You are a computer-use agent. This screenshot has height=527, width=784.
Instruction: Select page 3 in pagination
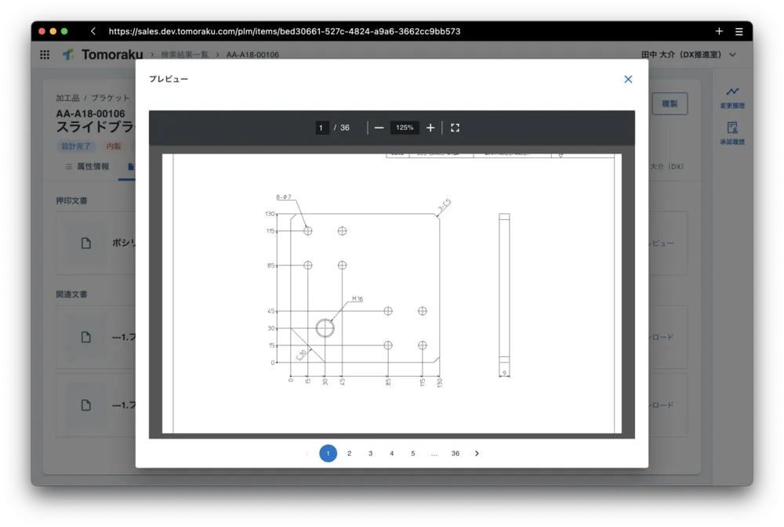[x=371, y=453]
